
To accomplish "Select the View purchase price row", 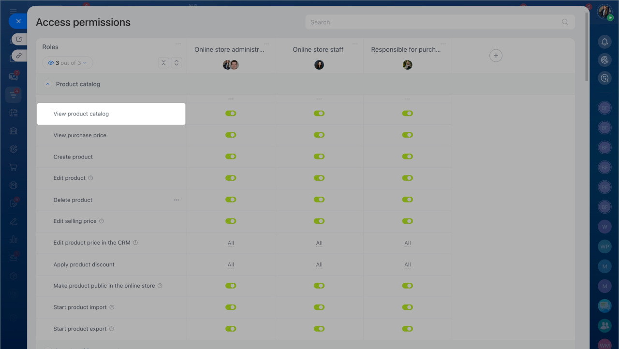I will [x=80, y=135].
